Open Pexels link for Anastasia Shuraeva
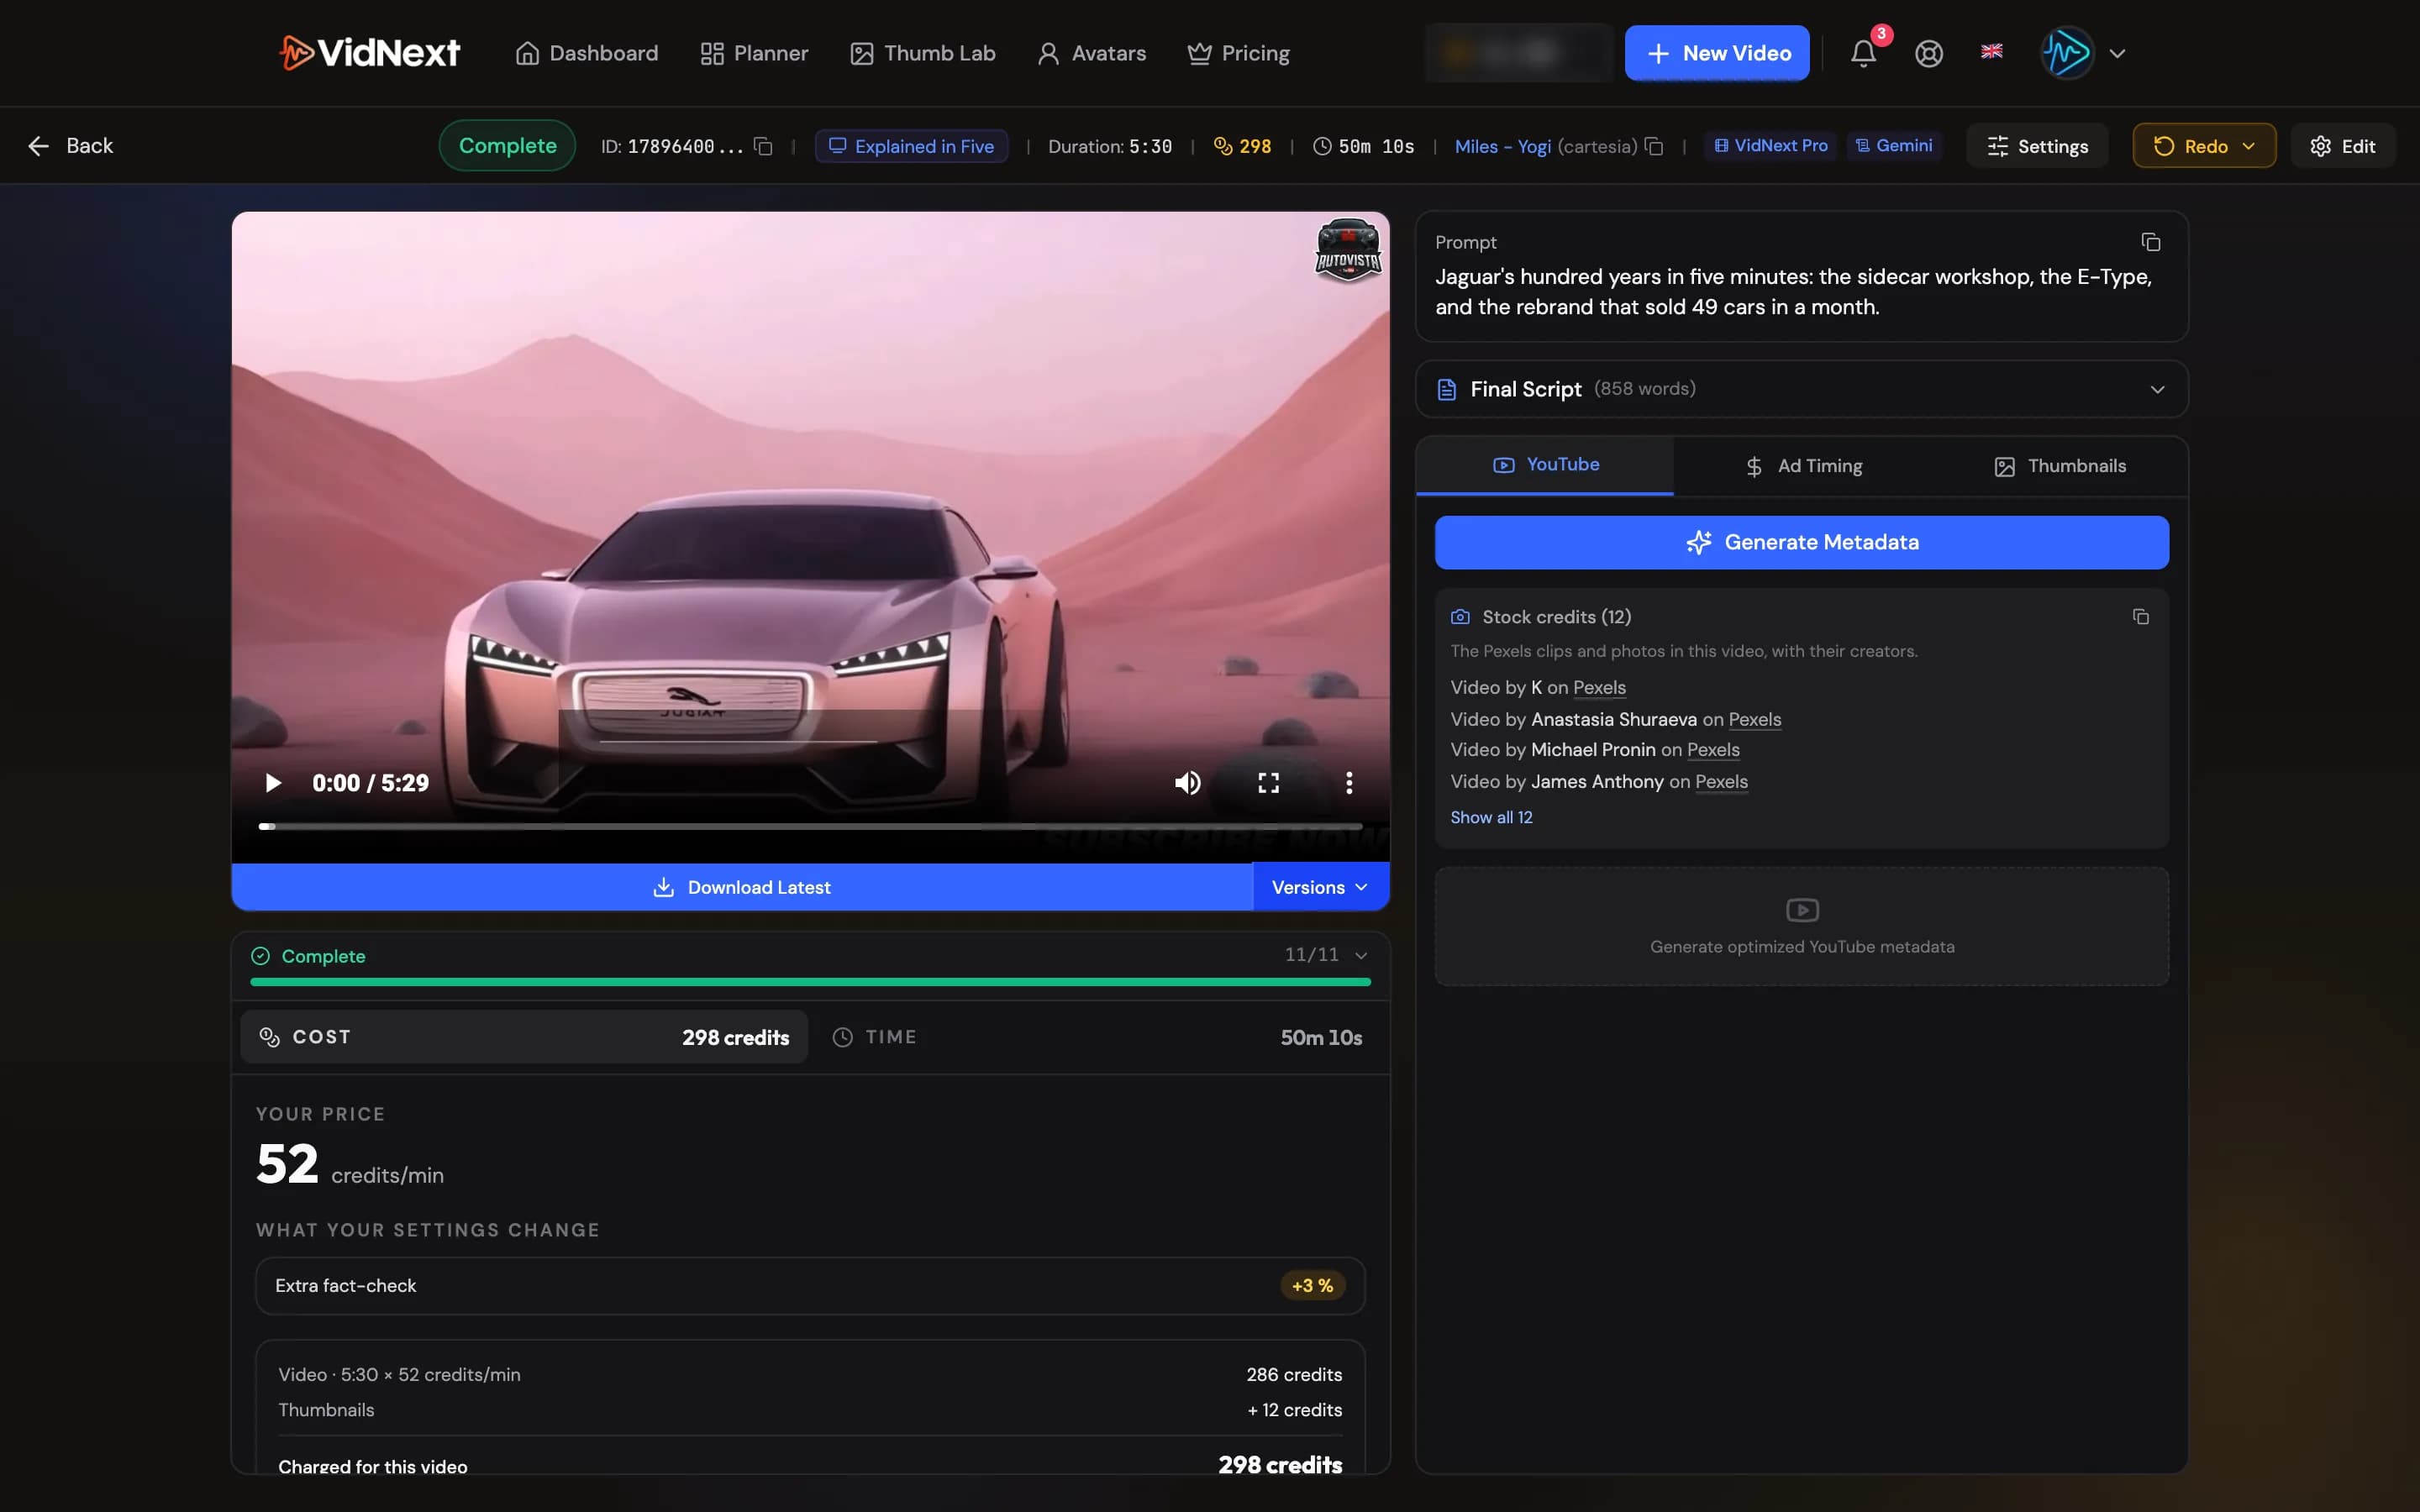The height and width of the screenshot is (1512, 2420). [x=1754, y=719]
